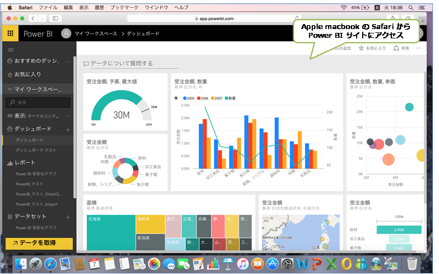Open more options ellipsis in dashboard toolbar
Viewport: 439px width, 274px height.
419,48
